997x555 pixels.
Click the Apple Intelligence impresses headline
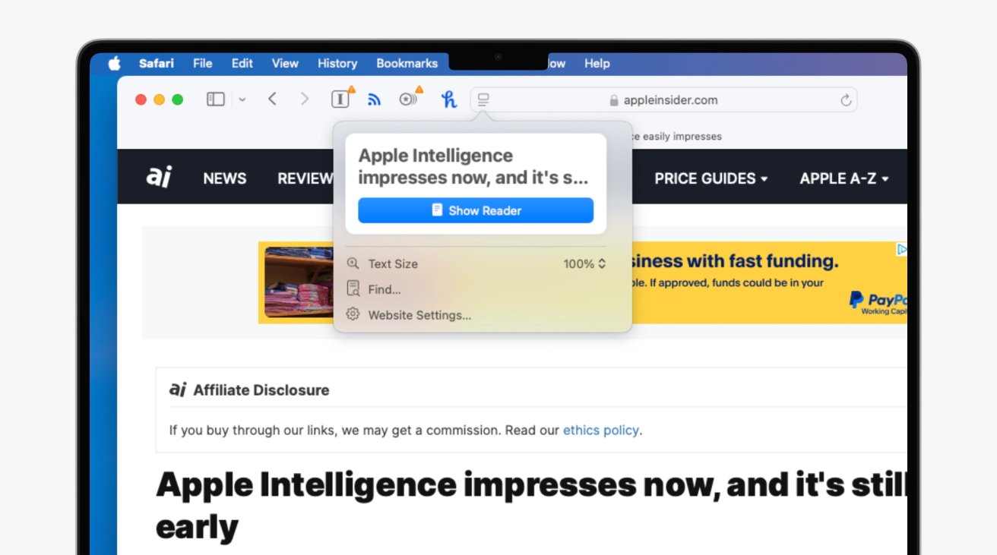(531, 505)
